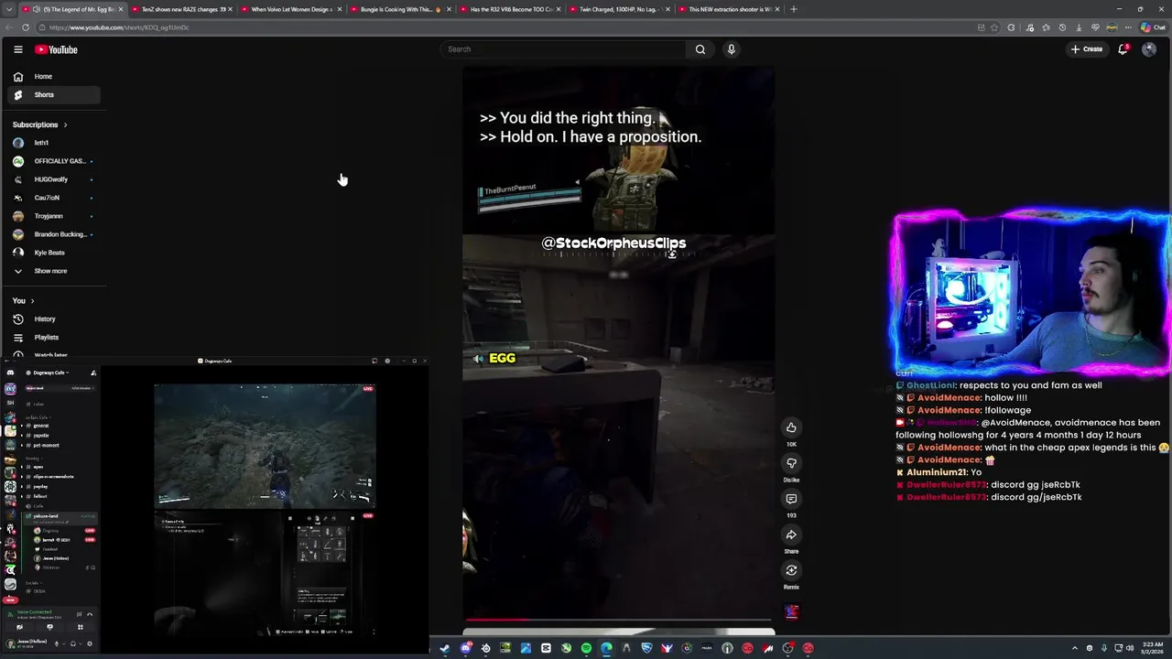Open the Shorts page in sidebar

[54, 95]
